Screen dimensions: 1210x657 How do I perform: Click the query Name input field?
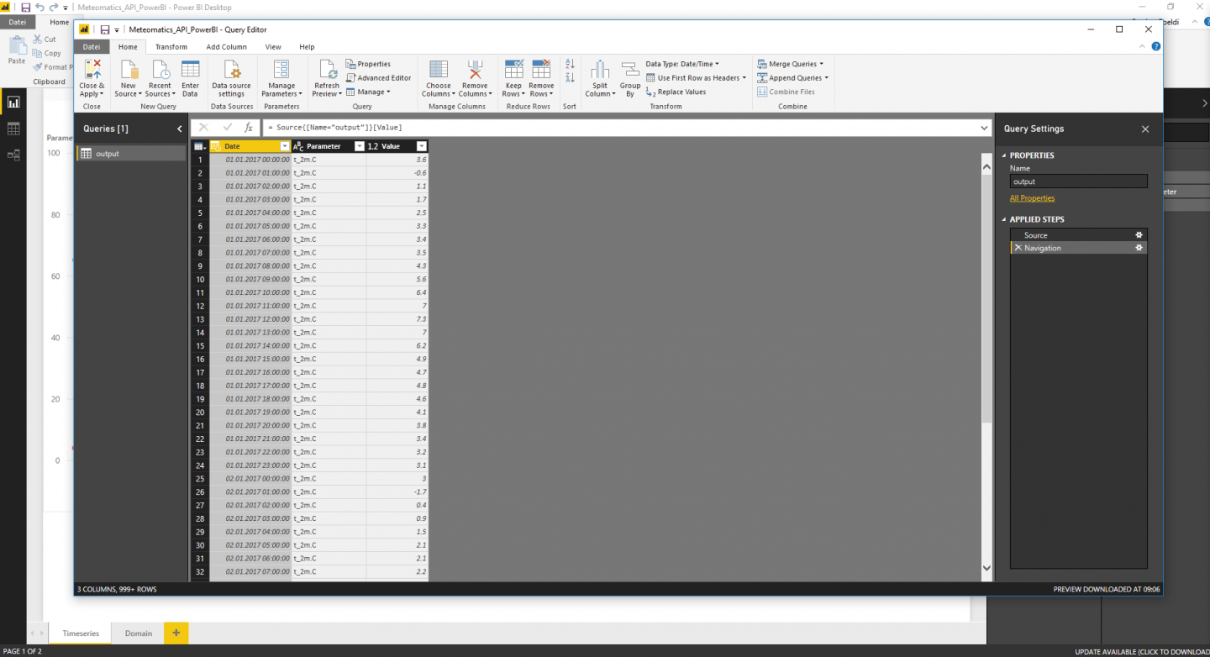click(1078, 181)
